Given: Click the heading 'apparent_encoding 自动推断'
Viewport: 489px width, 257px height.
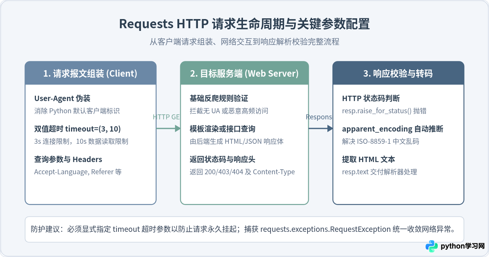Looking at the screenshot, I should [393, 129].
